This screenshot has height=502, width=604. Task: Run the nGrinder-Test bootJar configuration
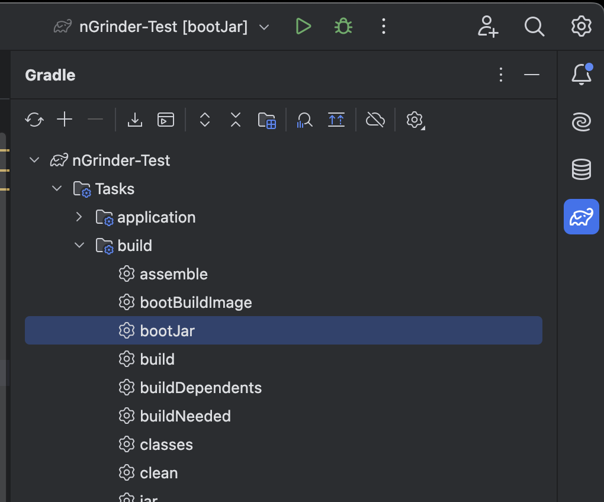pos(303,27)
